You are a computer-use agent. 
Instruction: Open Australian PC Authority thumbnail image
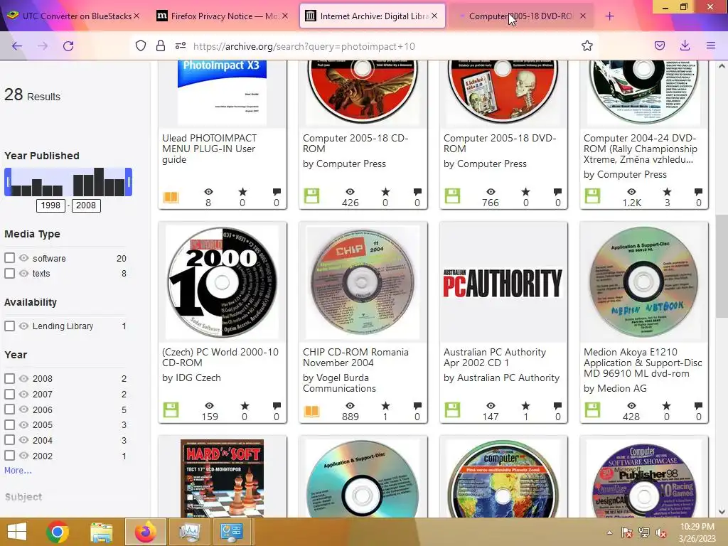503,282
